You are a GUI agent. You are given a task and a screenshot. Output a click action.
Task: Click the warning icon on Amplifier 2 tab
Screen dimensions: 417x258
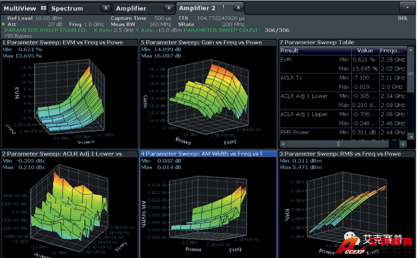coord(224,8)
